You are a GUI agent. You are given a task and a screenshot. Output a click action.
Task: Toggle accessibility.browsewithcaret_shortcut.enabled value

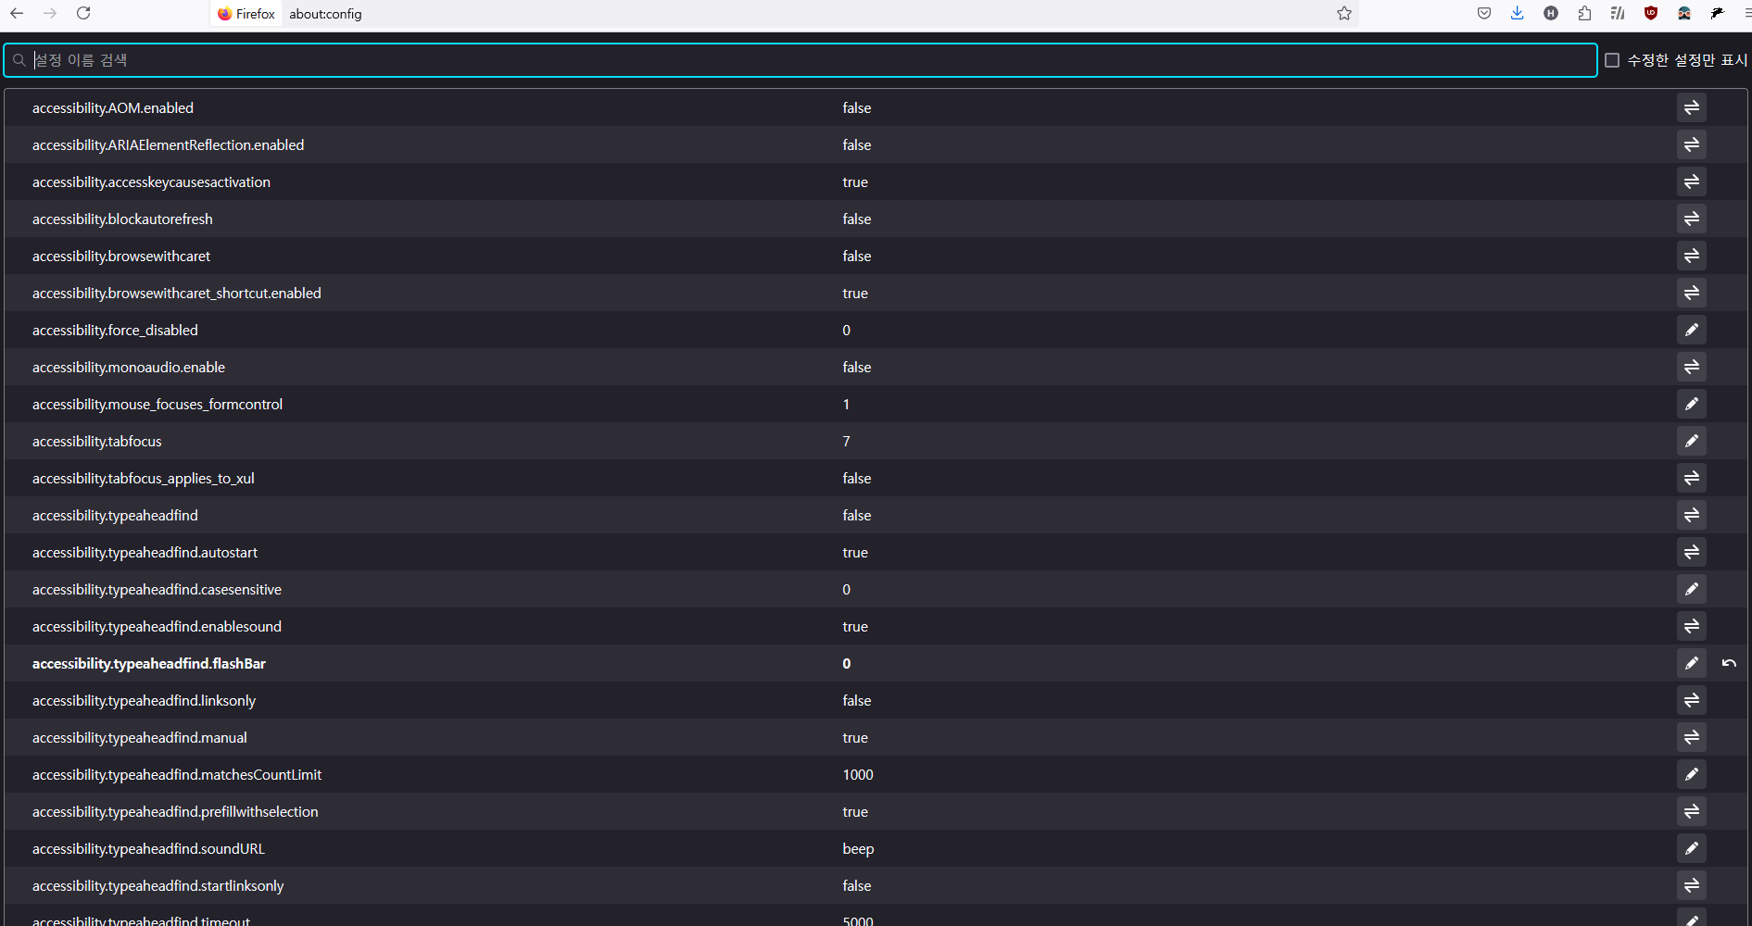click(x=1692, y=293)
